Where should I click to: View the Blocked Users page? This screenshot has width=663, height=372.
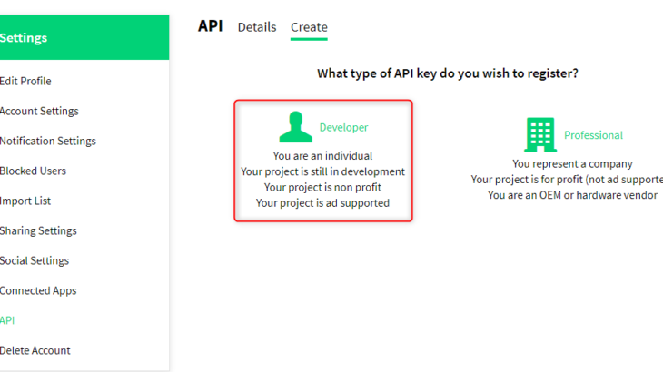pos(33,171)
